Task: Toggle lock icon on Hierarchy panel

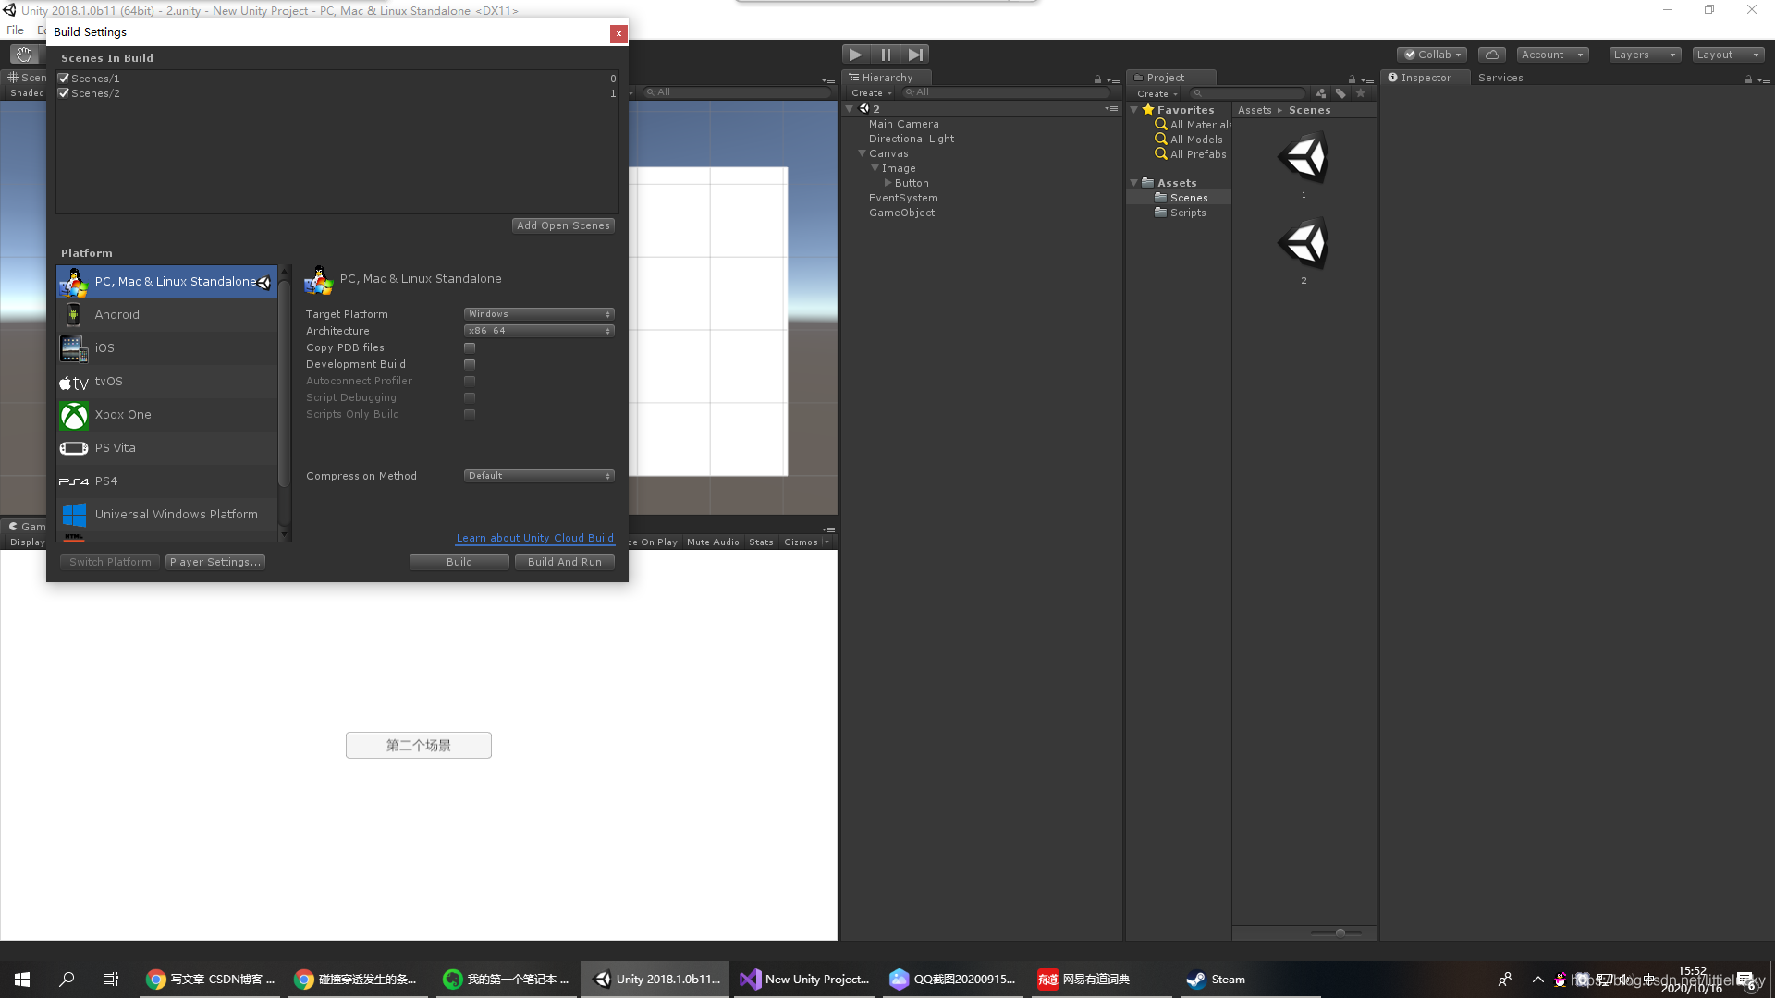Action: pos(1097,79)
